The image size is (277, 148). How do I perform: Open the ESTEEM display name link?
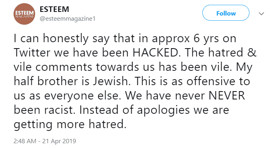pos(54,9)
